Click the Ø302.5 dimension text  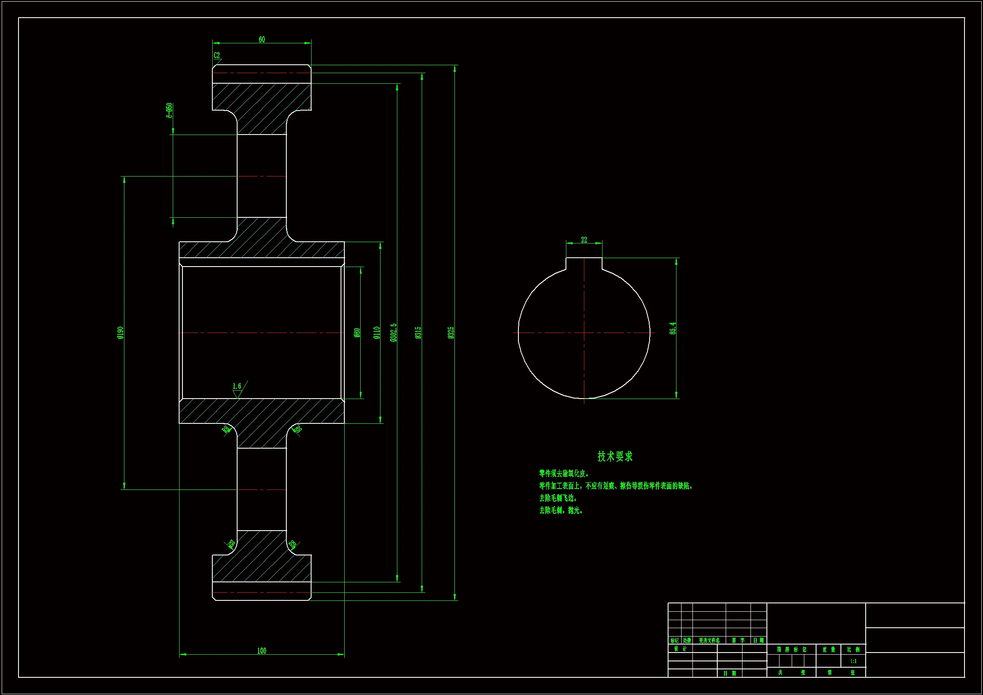tap(394, 333)
